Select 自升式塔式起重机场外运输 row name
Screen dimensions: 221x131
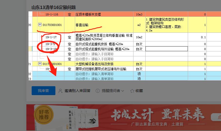pos(104,49)
